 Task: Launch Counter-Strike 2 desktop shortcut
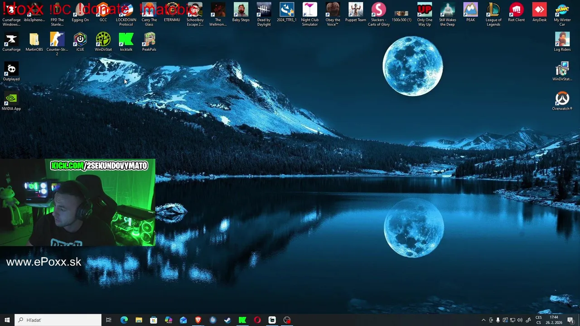pos(57,43)
